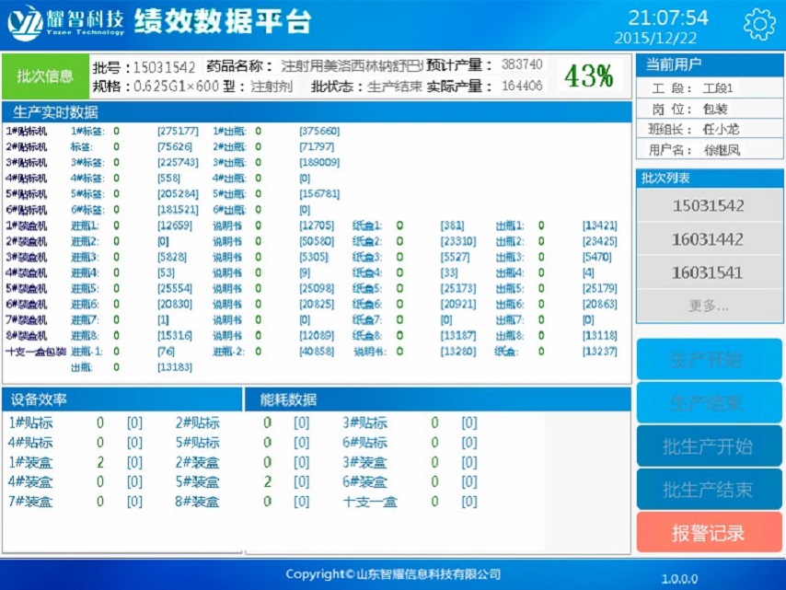Select batch 15031542 in the batch list
Screen dimensions: 786x590
pyautogui.click(x=707, y=205)
